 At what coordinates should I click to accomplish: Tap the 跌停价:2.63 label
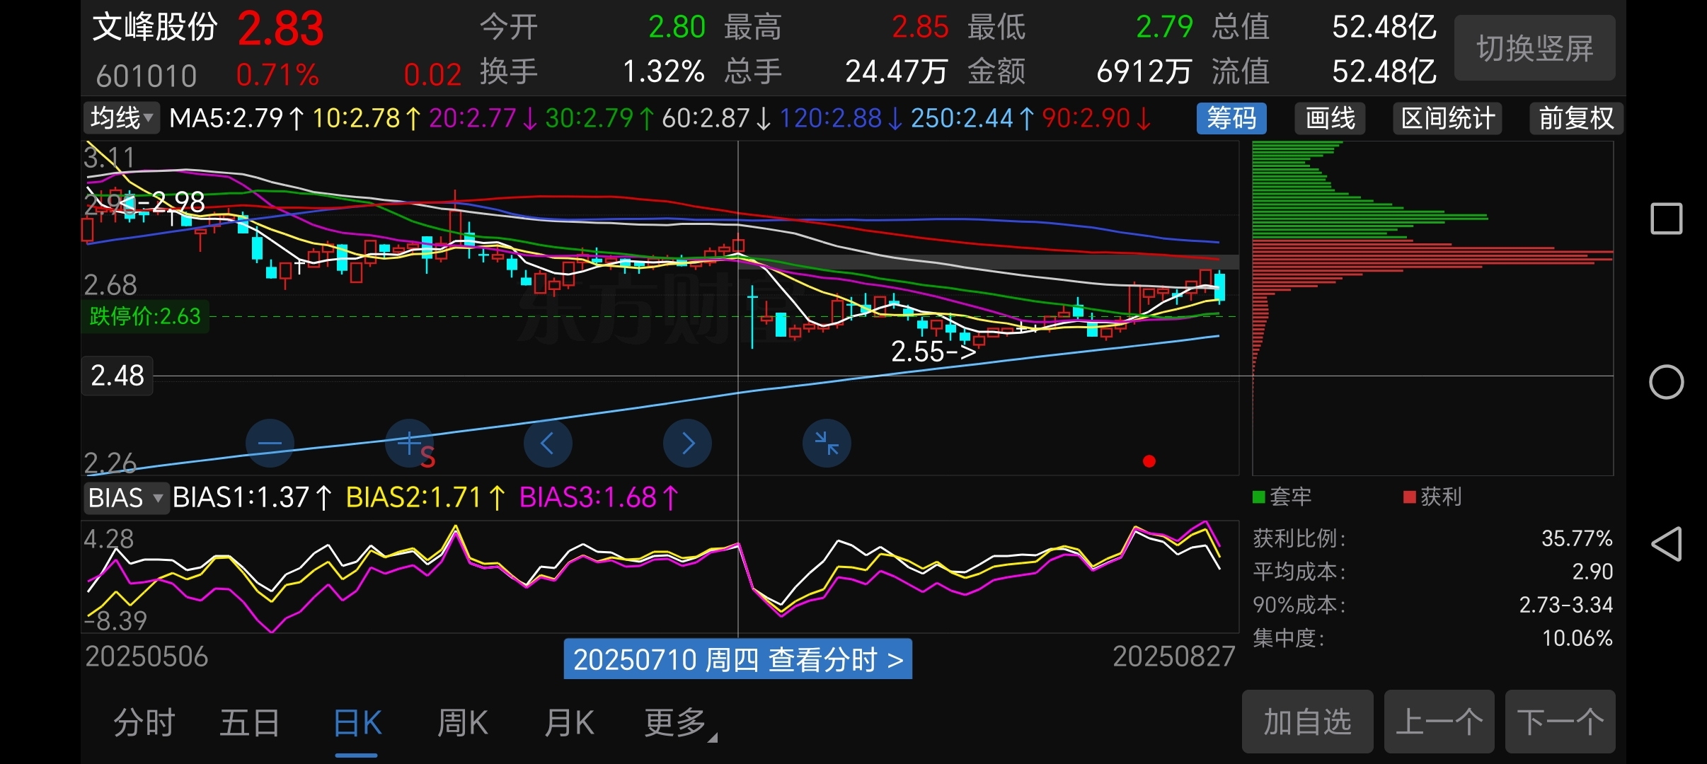point(145,316)
